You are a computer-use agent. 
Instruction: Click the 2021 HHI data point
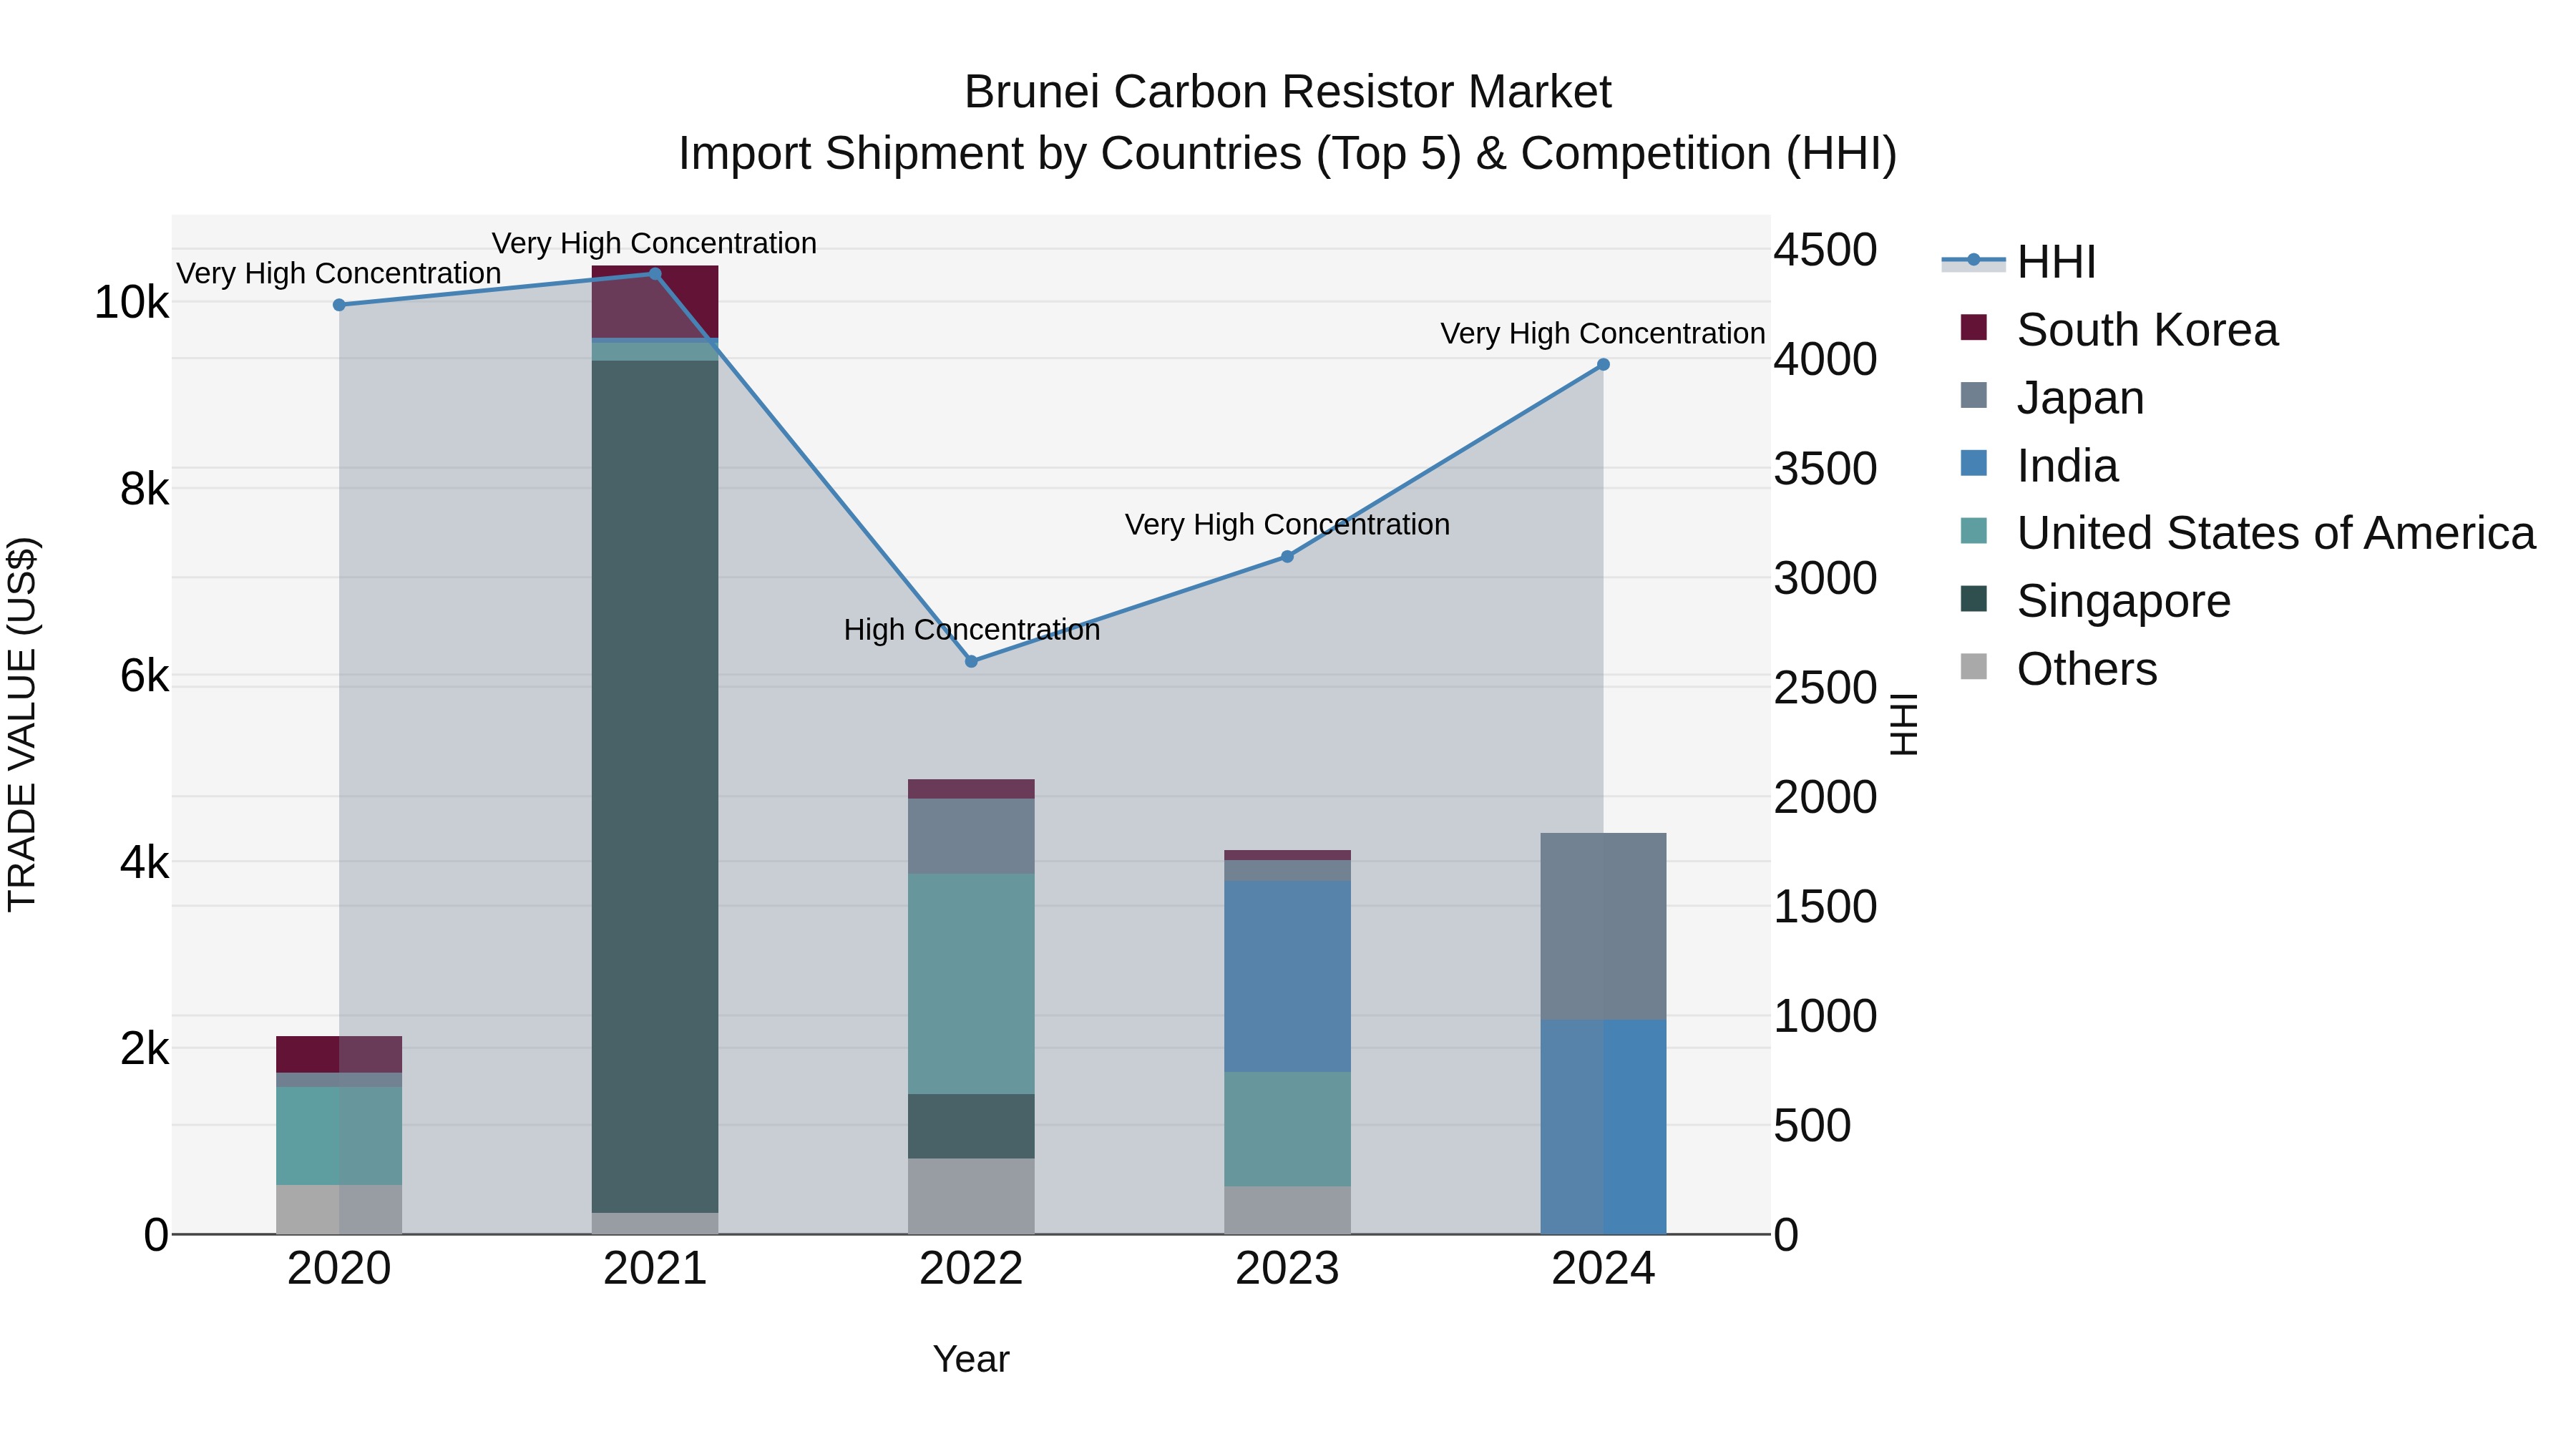(x=655, y=274)
